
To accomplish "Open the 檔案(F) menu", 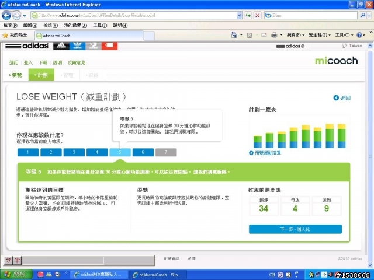I will [x=11, y=26].
